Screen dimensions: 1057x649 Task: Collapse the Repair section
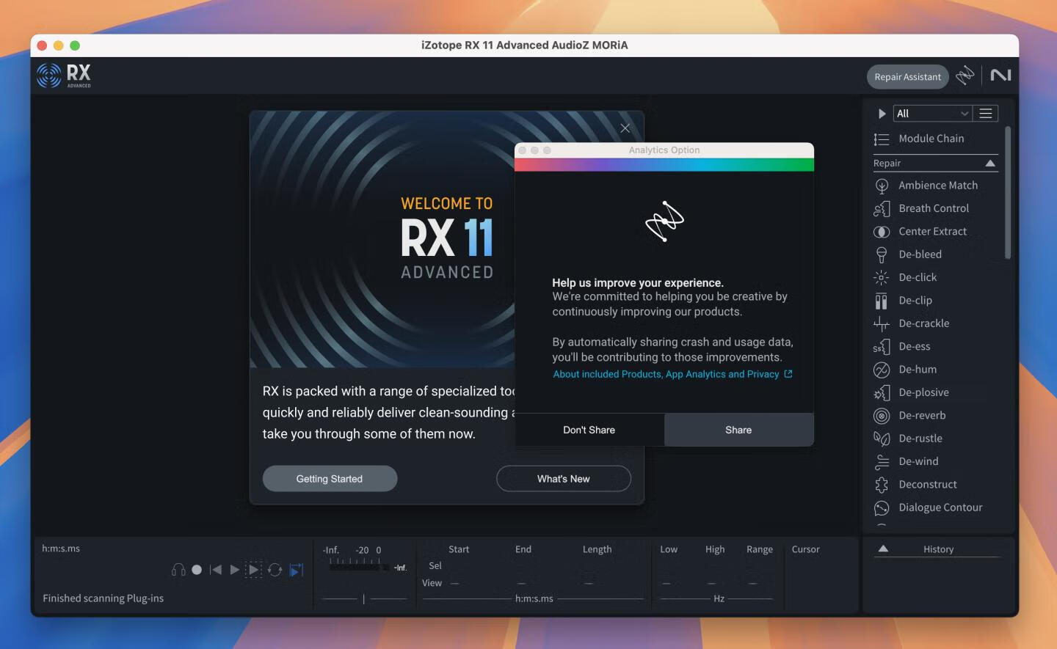(x=990, y=164)
